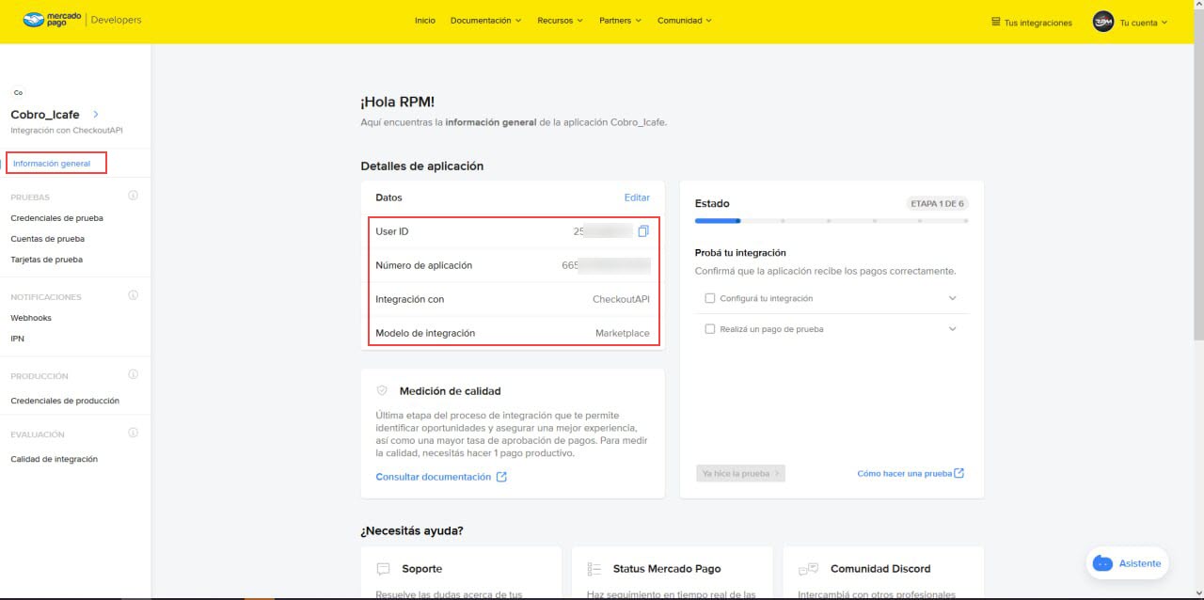The width and height of the screenshot is (1204, 600).
Task: Open the Documentación dropdown menu
Action: coord(485,21)
